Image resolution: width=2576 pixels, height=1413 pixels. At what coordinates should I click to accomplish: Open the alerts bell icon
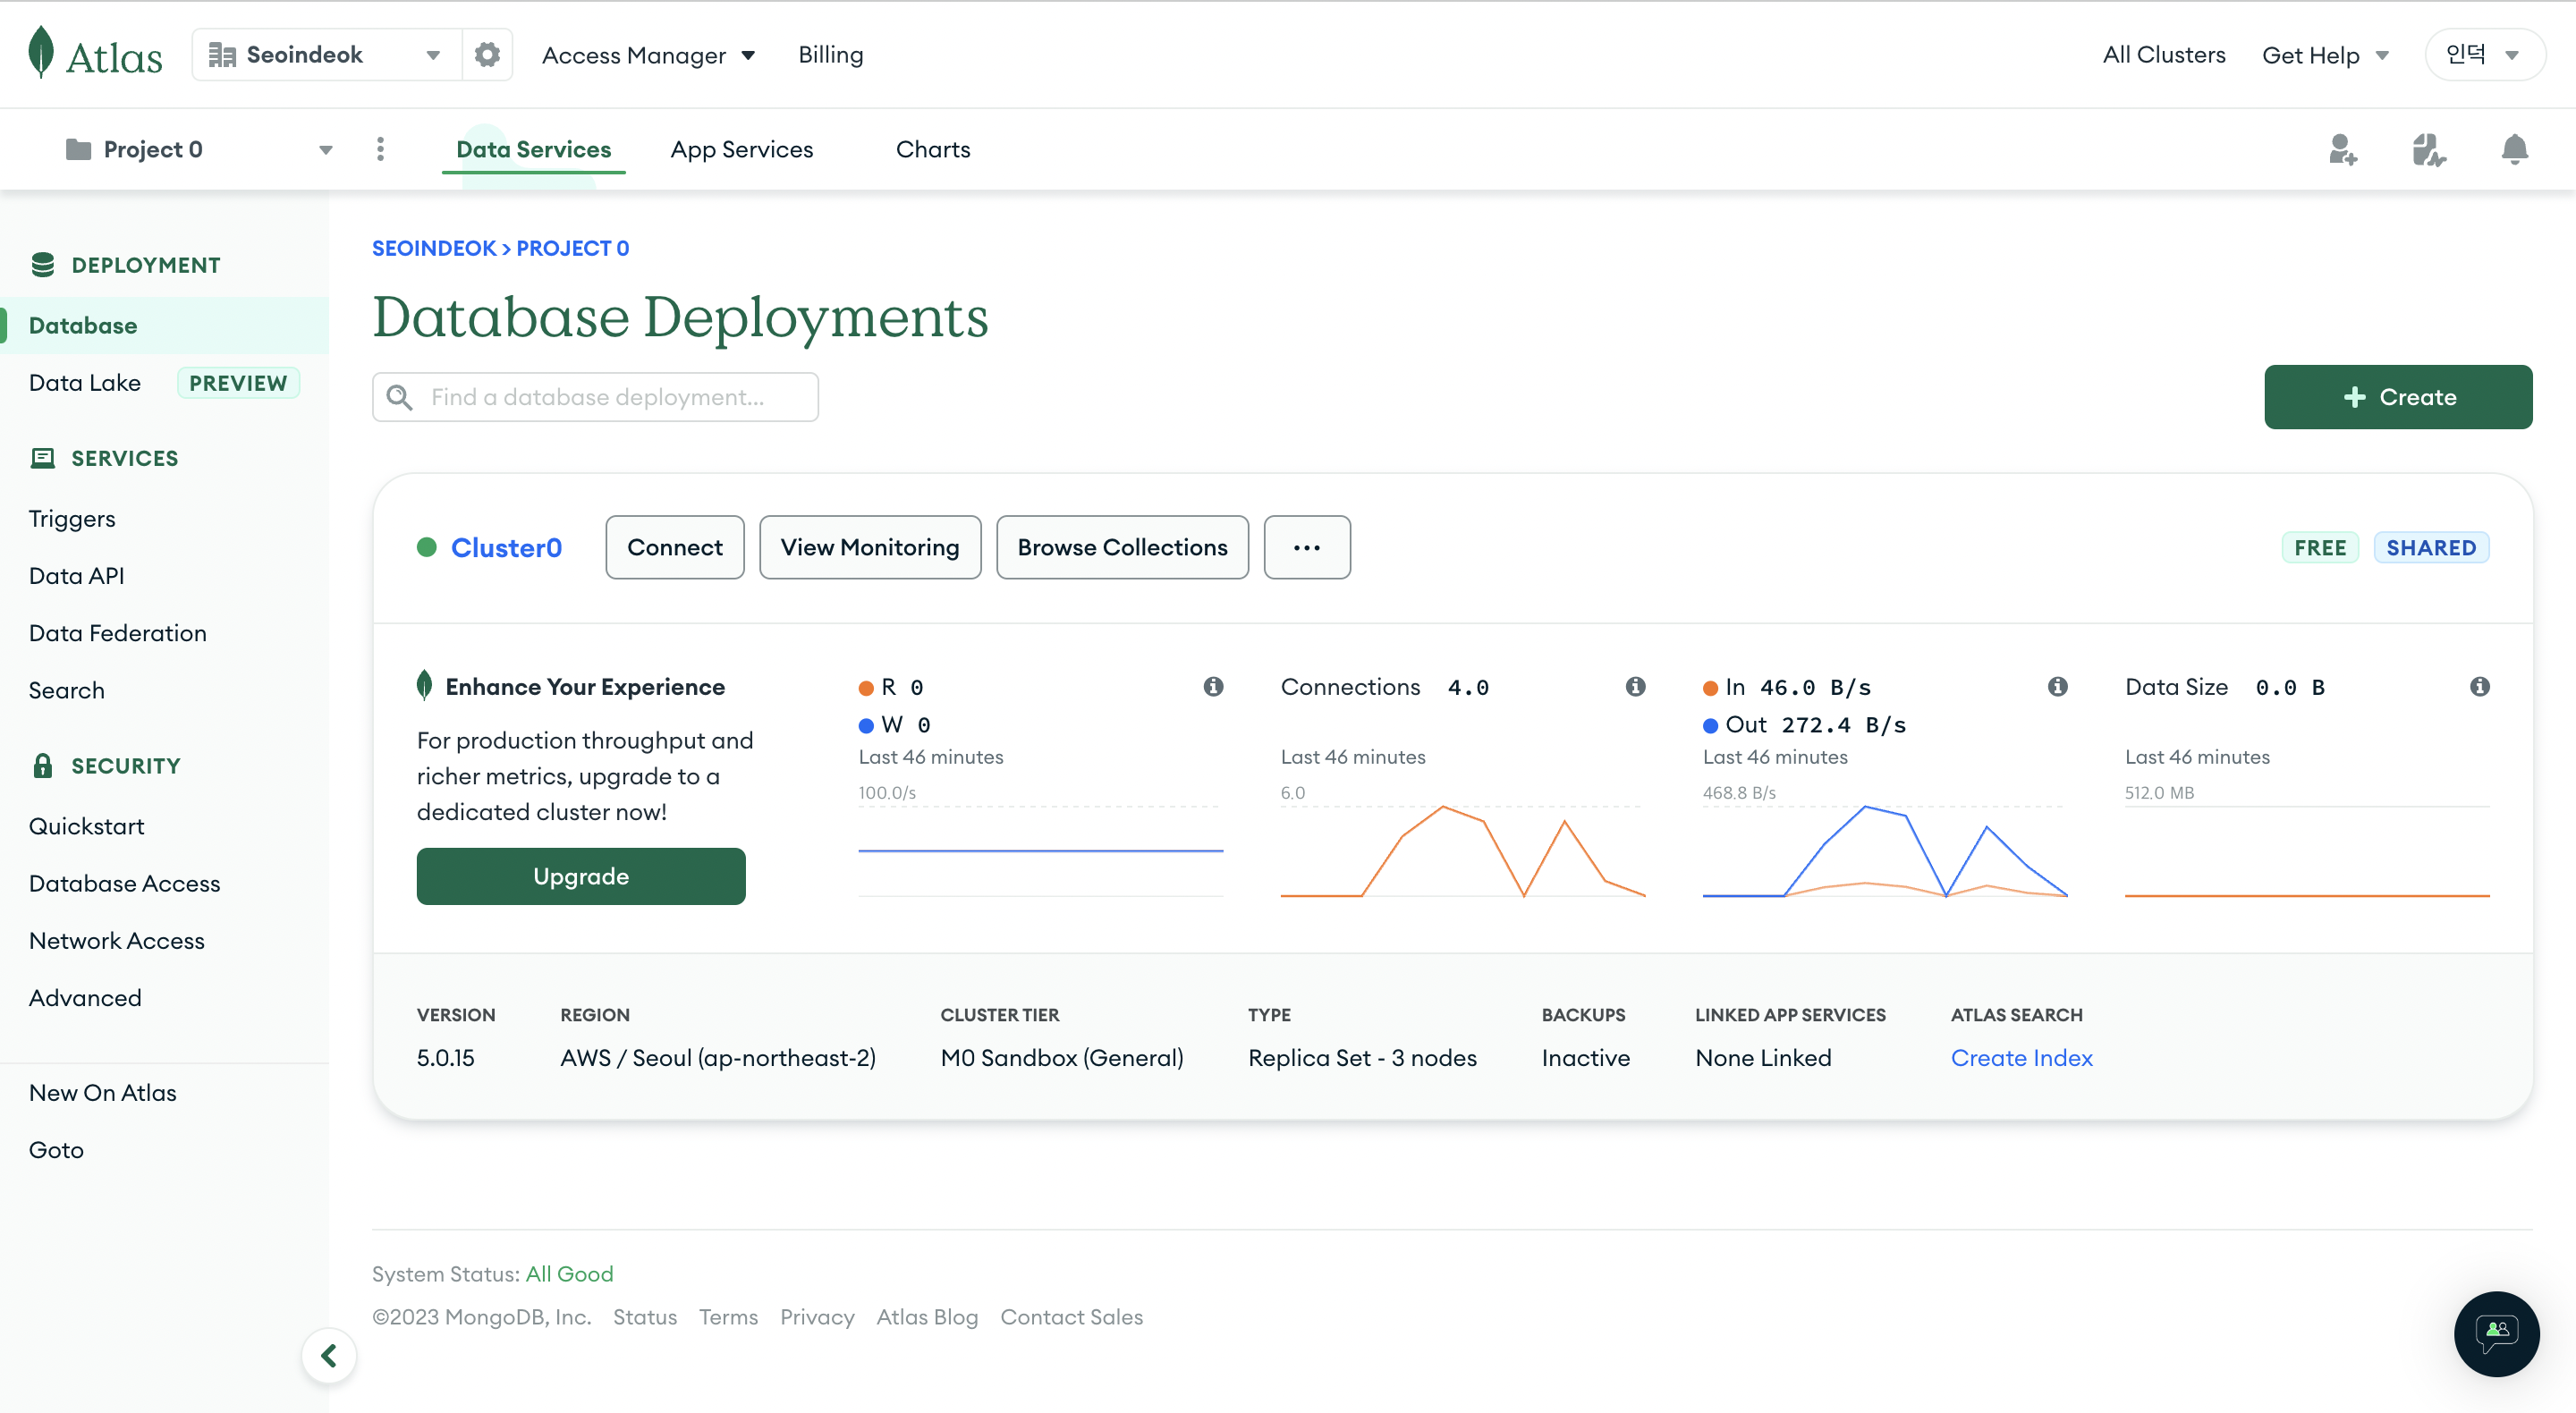[x=2514, y=149]
